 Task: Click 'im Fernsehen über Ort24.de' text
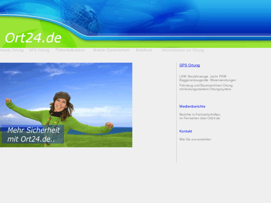[x=199, y=118]
